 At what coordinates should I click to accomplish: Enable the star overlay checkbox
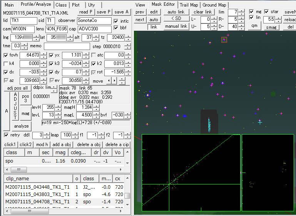tap(266, 12)
